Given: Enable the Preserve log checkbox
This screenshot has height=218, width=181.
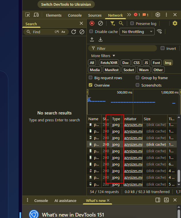Looking at the screenshot, I should [132, 23].
